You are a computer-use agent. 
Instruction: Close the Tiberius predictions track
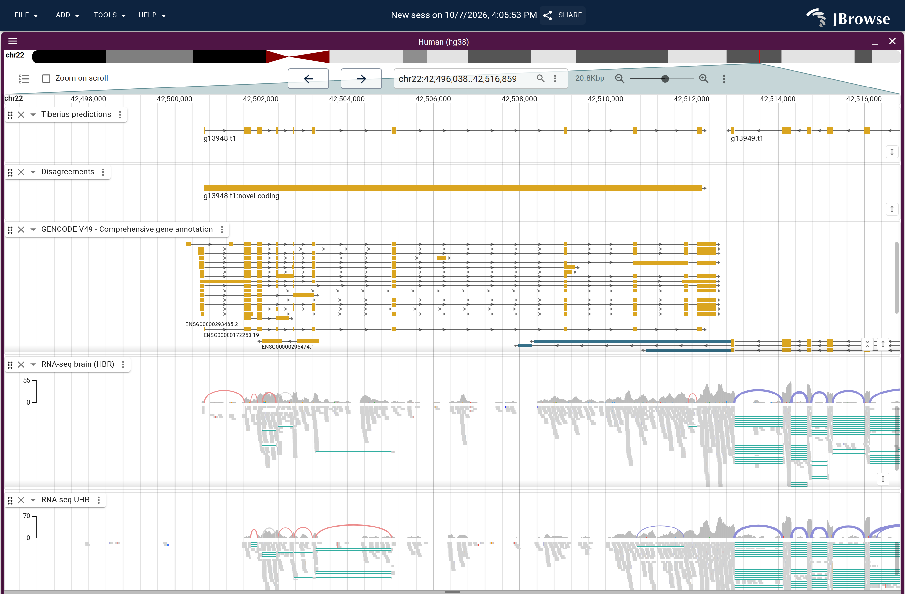point(21,115)
